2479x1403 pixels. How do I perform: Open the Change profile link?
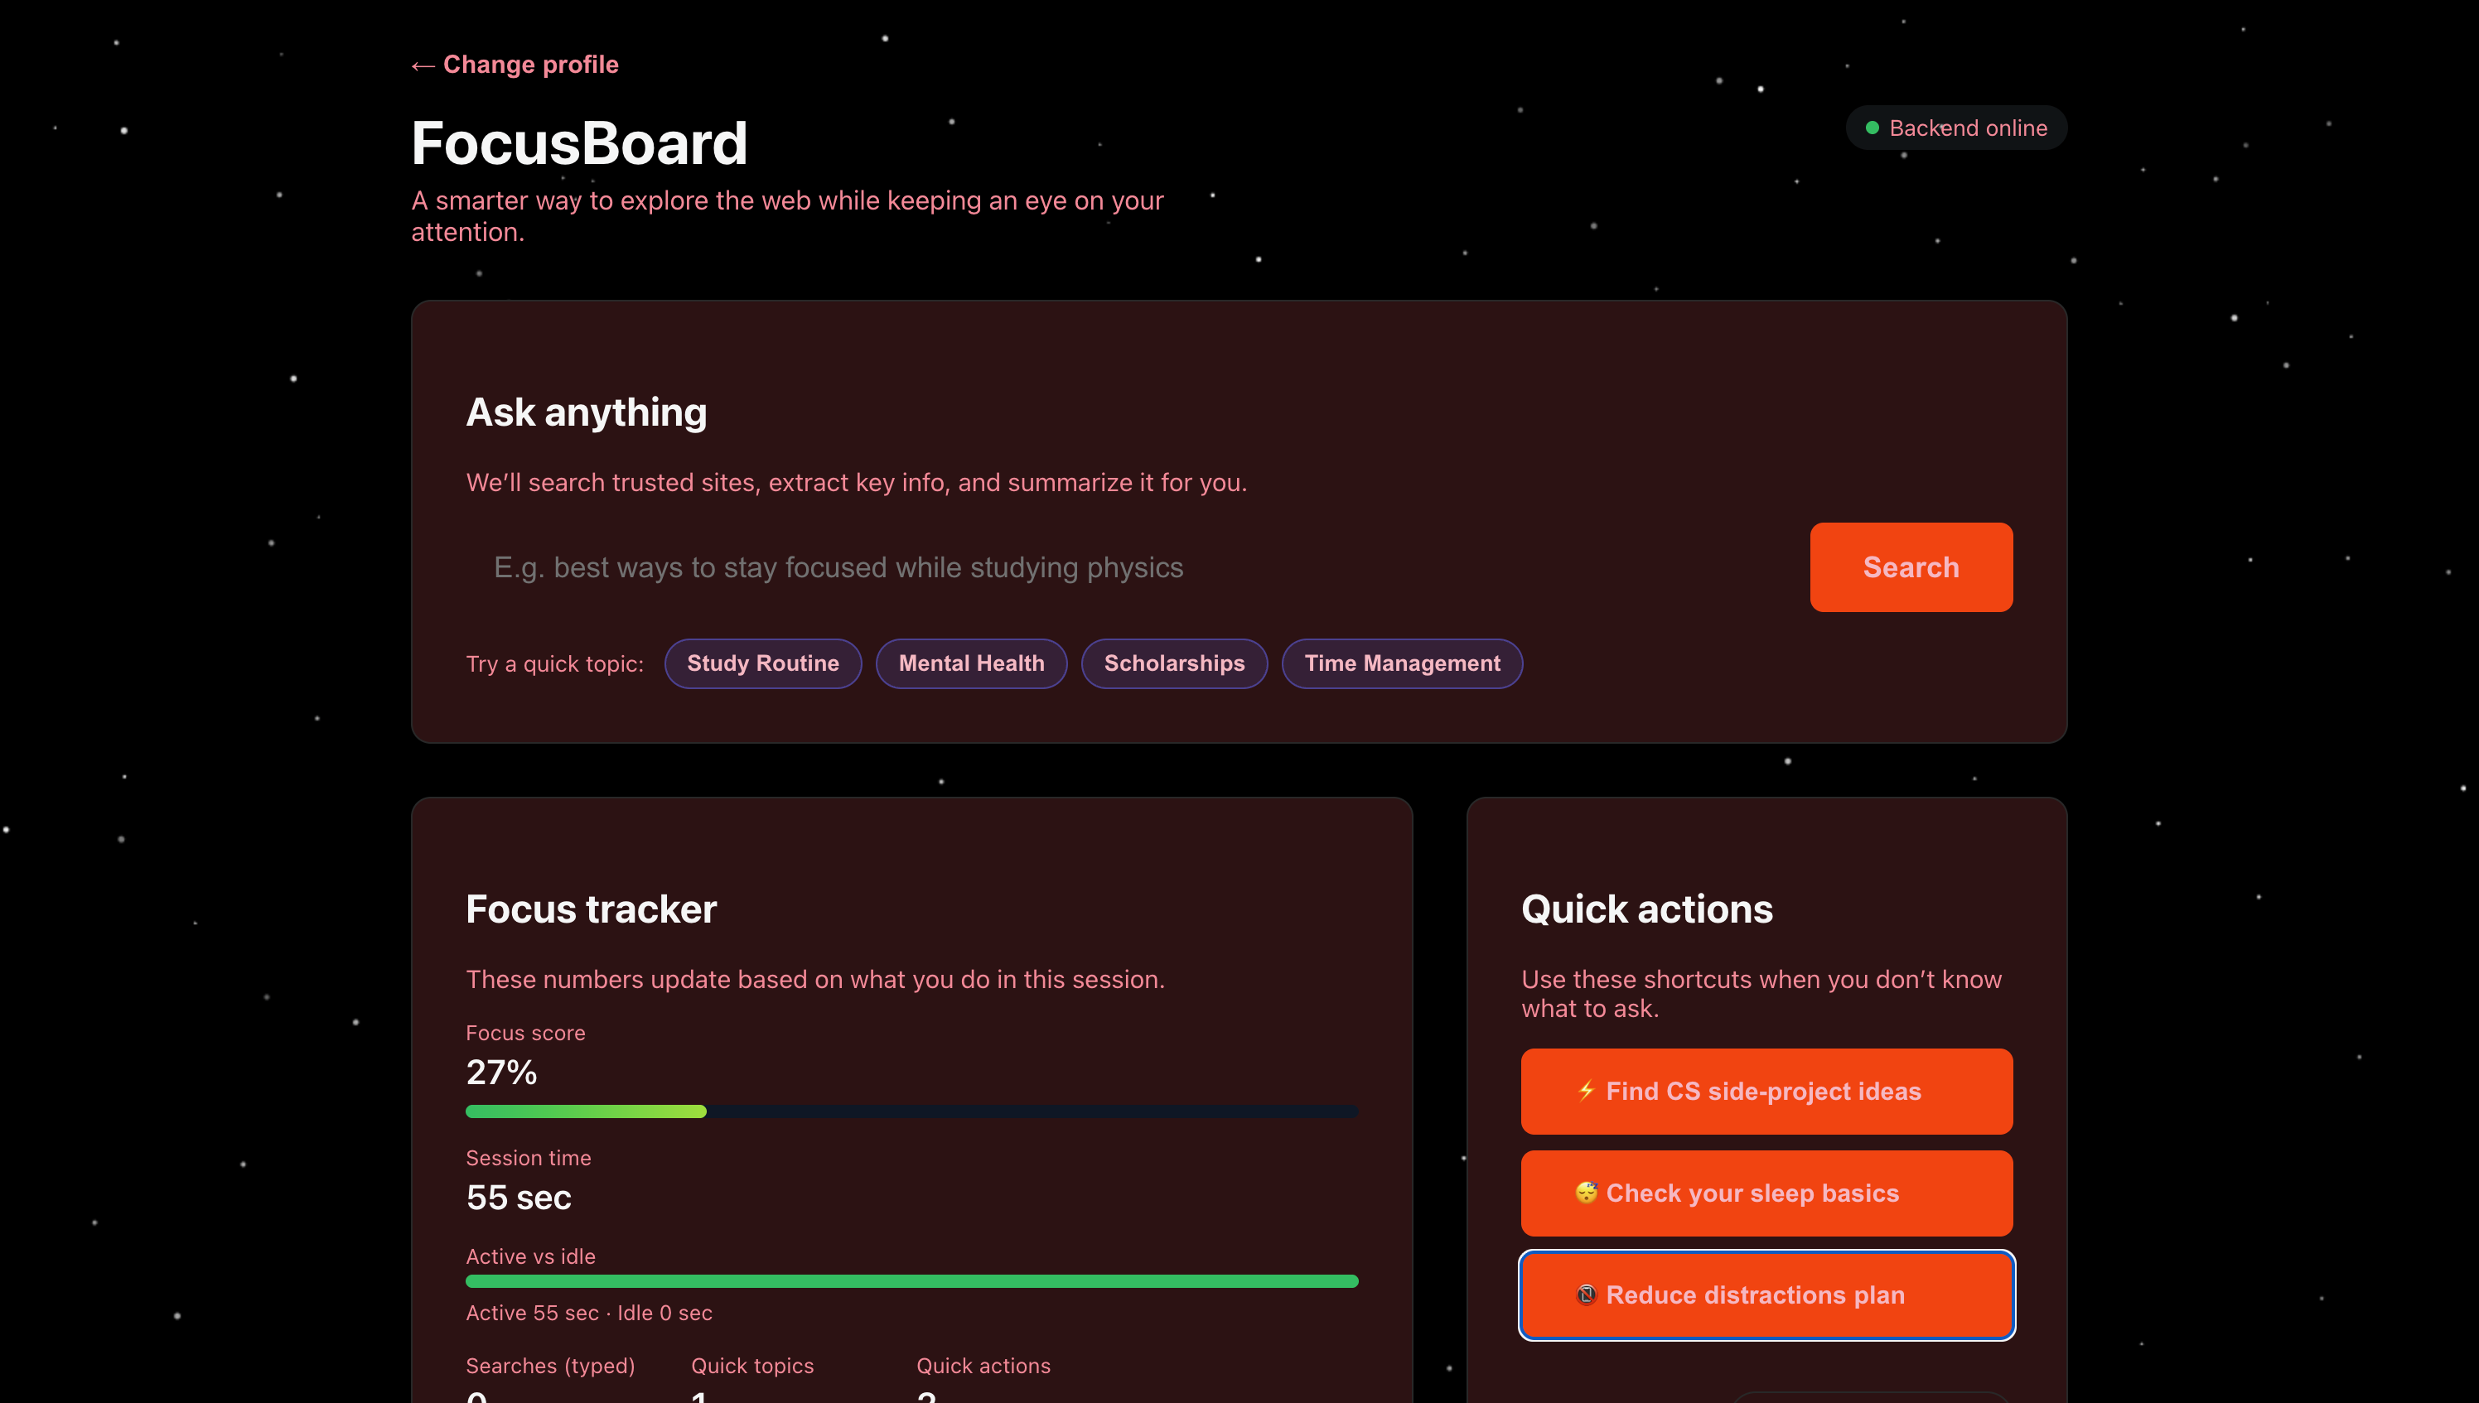(530, 65)
